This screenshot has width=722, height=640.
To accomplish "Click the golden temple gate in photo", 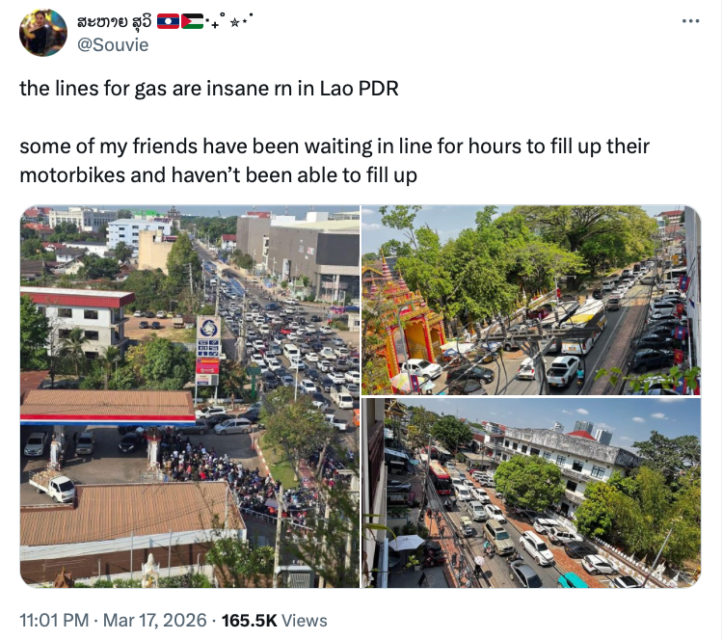I will (x=403, y=322).
